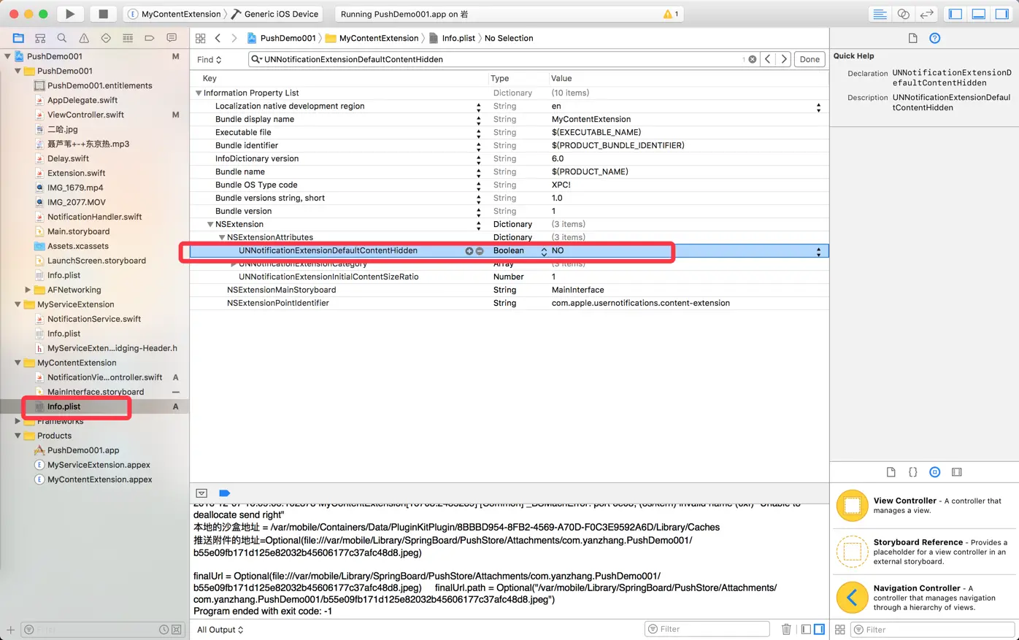
Task: Collapse the PushDemo001 project root
Action: [8, 56]
